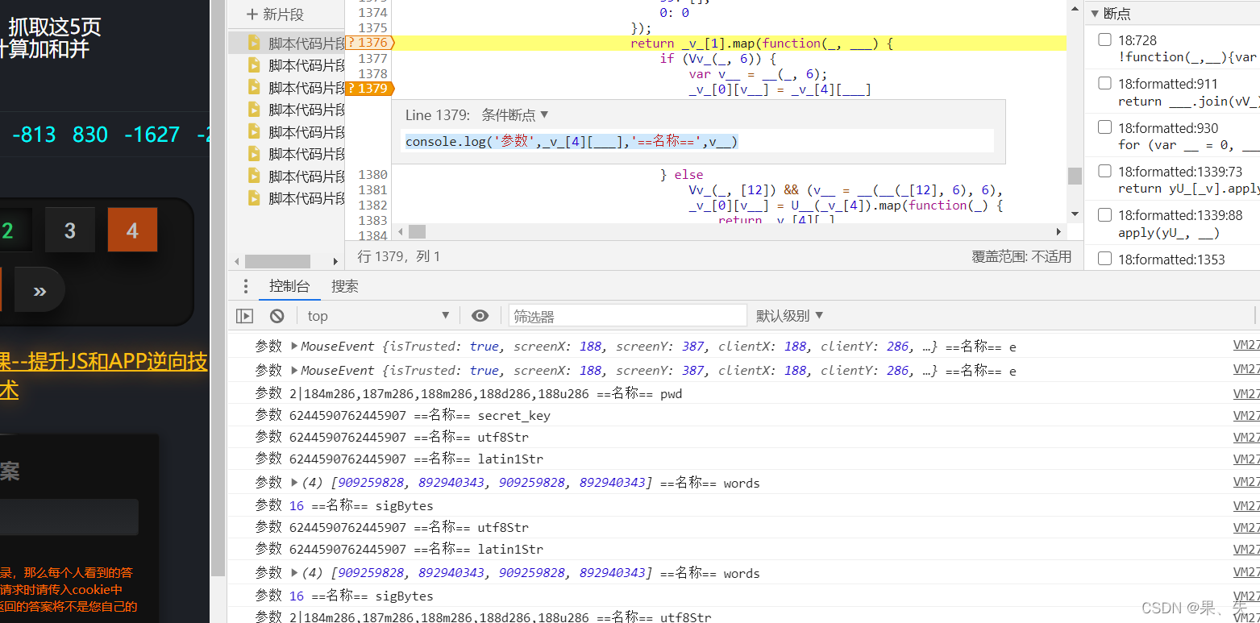The width and height of the screenshot is (1260, 623).
Task: Click the show console sidebar icon
Action: pos(244,315)
